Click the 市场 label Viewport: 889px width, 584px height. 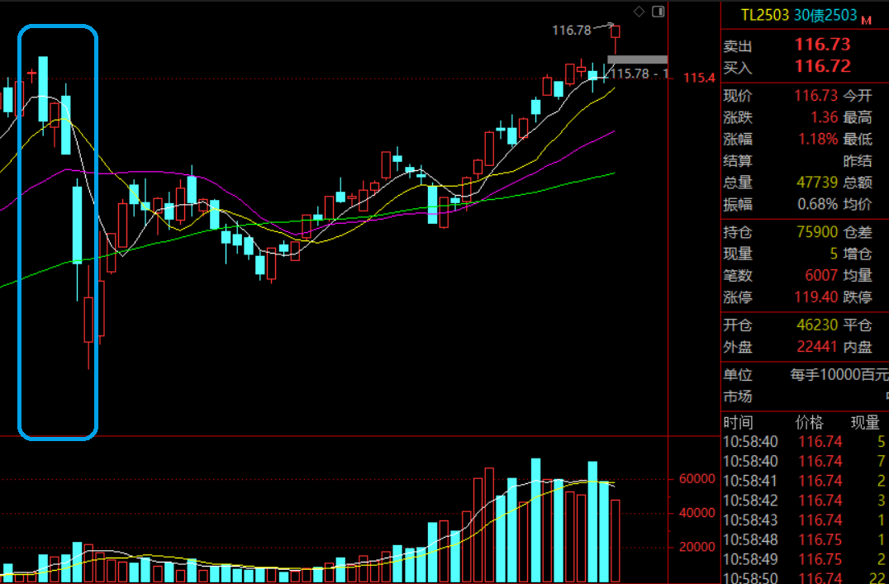[x=738, y=396]
